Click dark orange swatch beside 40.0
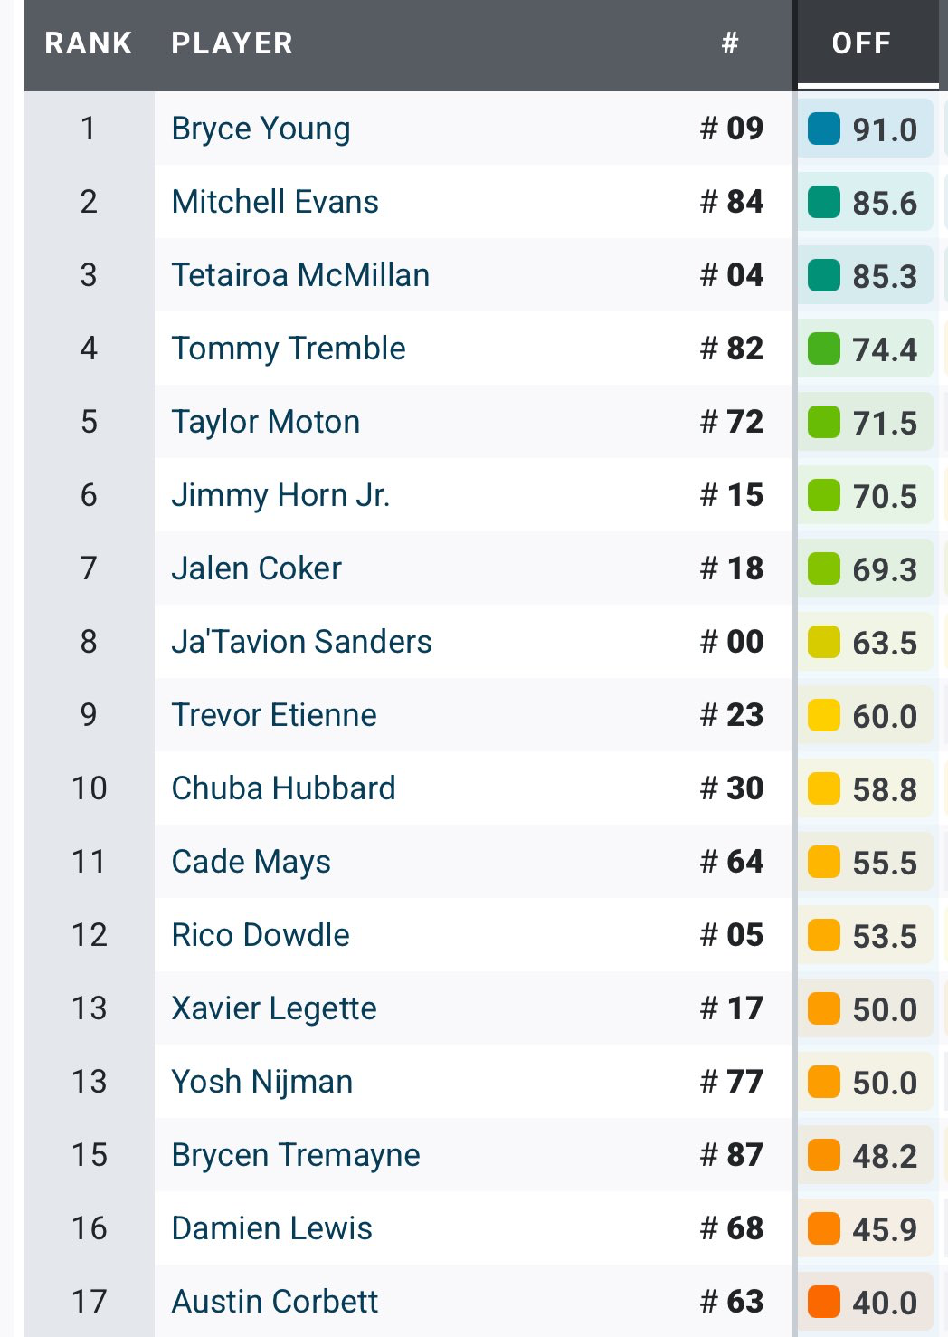 pos(823,1303)
